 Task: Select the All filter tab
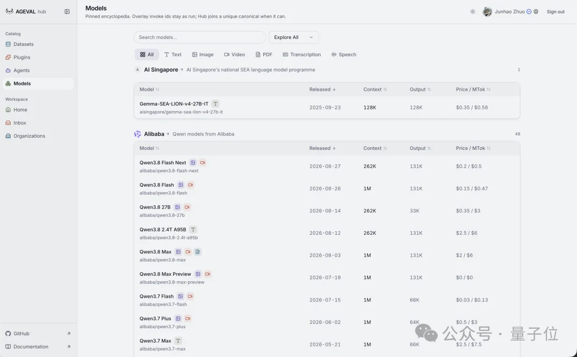pyautogui.click(x=147, y=54)
